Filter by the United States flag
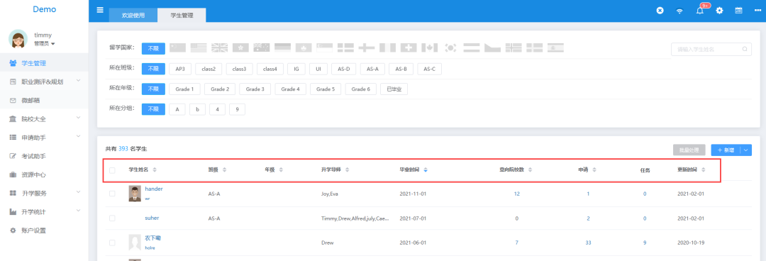The image size is (766, 261). pos(199,48)
